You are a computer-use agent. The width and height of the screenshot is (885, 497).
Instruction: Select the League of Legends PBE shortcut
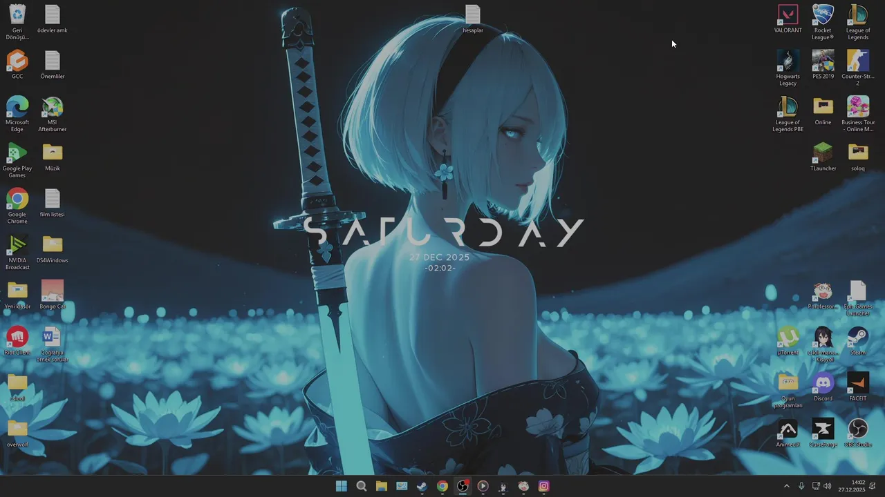(788, 115)
